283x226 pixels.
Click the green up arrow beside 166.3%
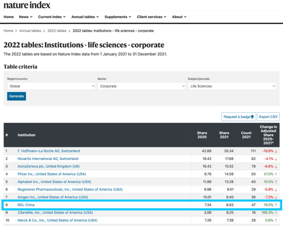tap(276, 213)
